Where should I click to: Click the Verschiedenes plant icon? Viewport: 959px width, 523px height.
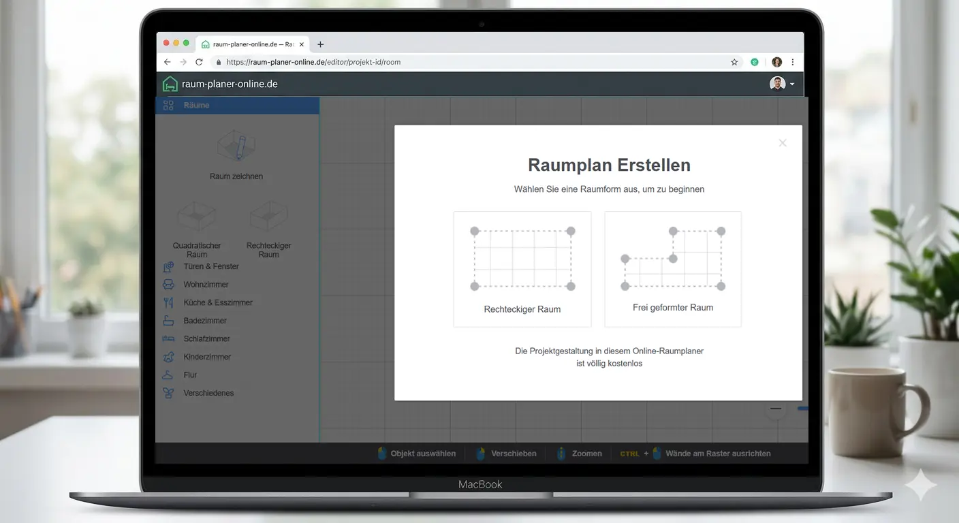coord(168,393)
